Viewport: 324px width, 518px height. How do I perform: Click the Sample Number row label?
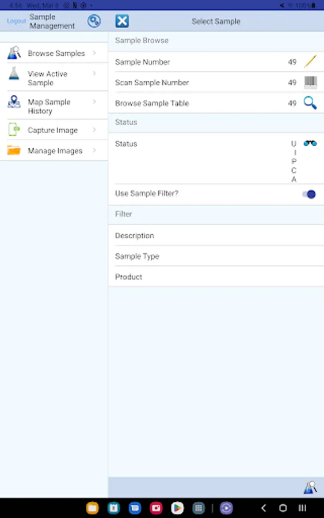(142, 62)
